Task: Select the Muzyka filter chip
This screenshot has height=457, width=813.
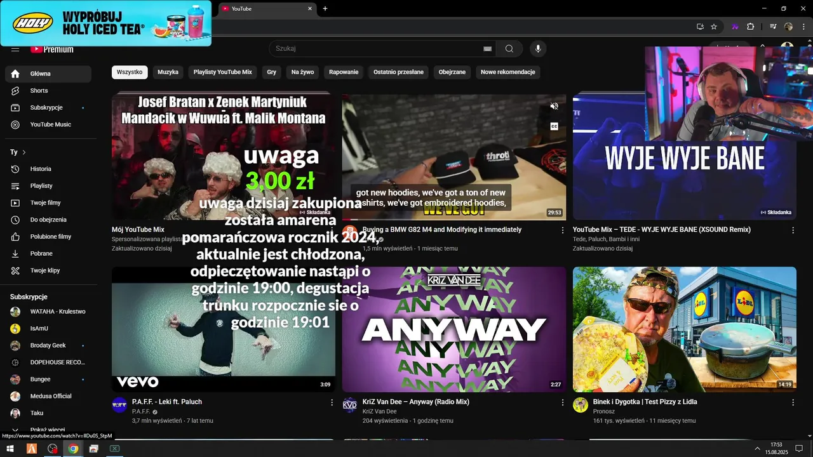Action: coord(168,72)
